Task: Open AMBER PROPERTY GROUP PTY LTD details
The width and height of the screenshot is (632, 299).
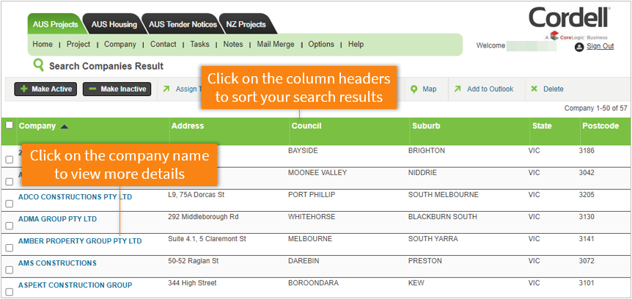Action: (80, 241)
